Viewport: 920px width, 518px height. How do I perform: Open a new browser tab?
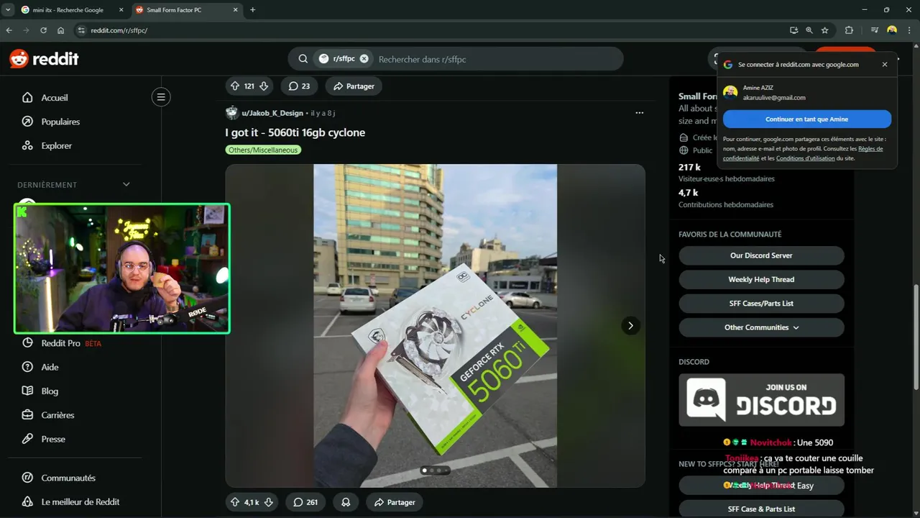pyautogui.click(x=252, y=10)
